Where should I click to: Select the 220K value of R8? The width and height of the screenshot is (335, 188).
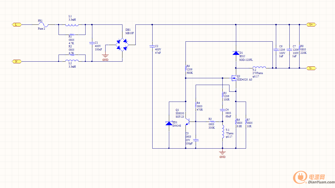(x=303, y=53)
